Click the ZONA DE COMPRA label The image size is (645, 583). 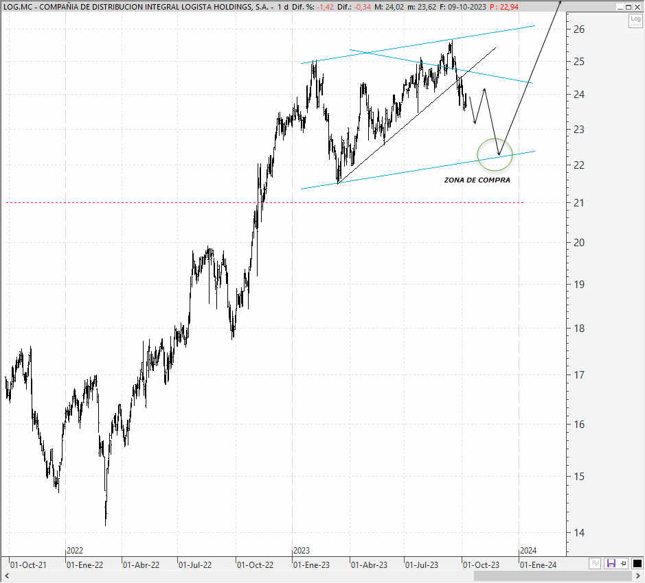477,180
